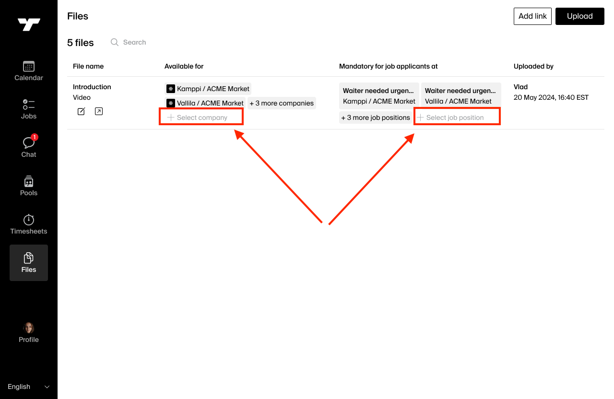This screenshot has height=399, width=614.
Task: Open Chat with unread badge
Action: pyautogui.click(x=29, y=143)
